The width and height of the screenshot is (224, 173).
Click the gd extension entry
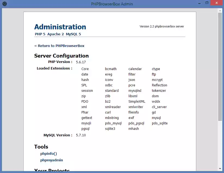154,112
